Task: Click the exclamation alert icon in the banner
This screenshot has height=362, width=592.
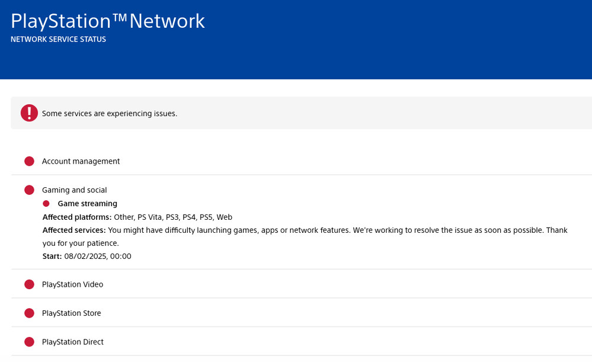Action: [x=29, y=113]
